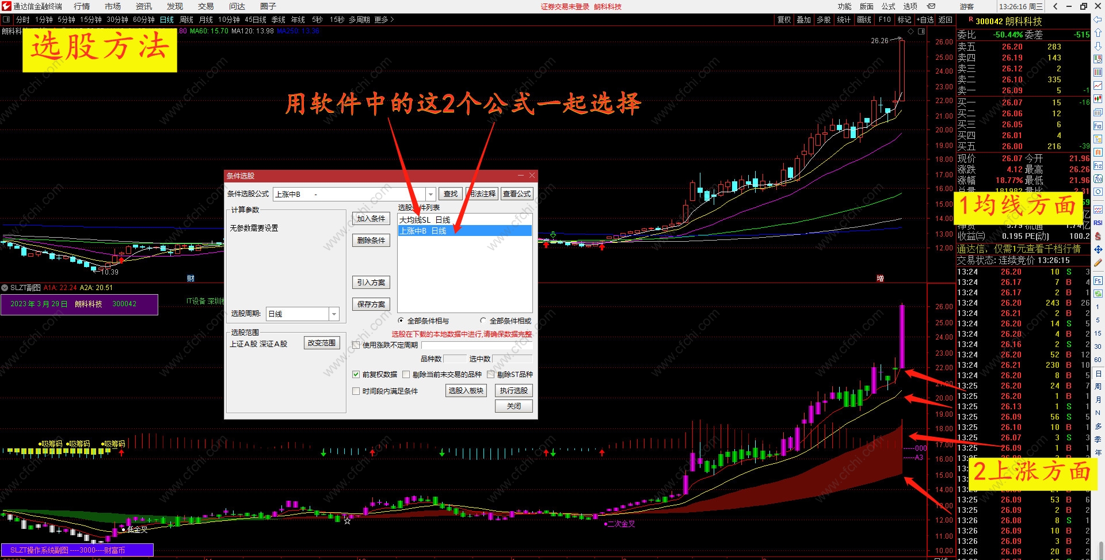Select the 15 minute period in sidebar

click(x=1098, y=333)
